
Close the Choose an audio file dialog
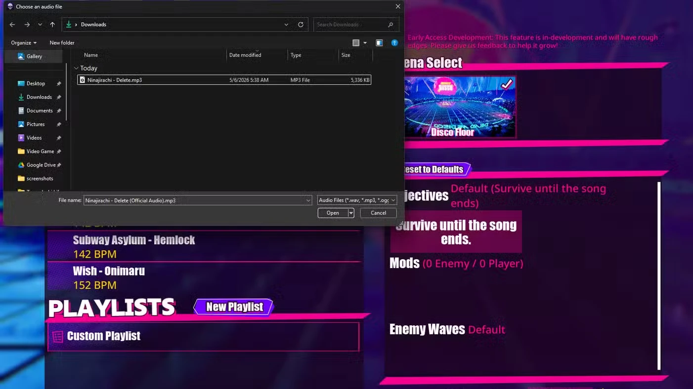click(398, 6)
